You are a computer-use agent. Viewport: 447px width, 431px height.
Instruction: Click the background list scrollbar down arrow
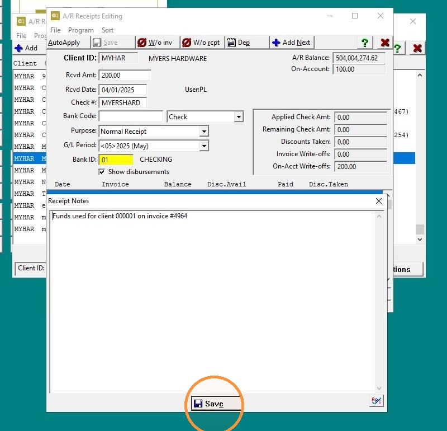(420, 240)
